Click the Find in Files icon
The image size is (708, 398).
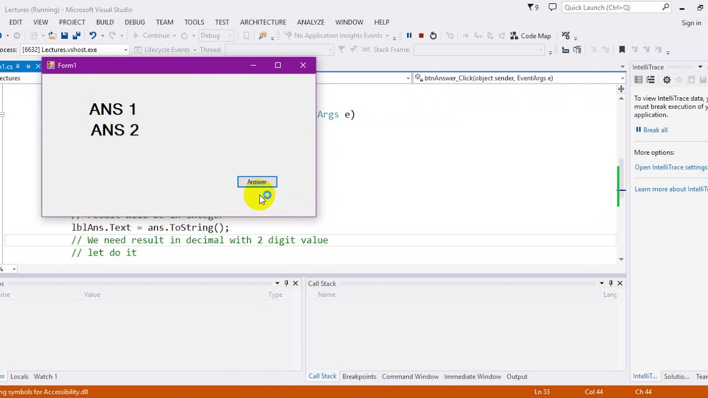[x=262, y=35]
